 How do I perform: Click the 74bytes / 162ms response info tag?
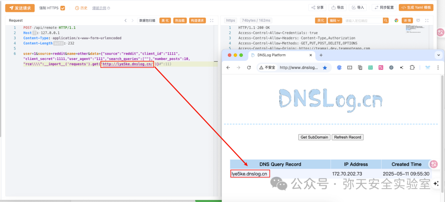click(256, 21)
